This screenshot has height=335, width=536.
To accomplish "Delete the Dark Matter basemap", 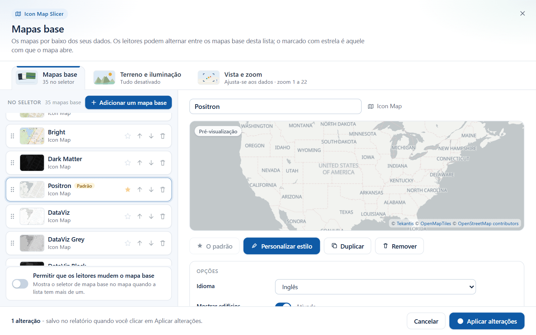I will pyautogui.click(x=163, y=163).
